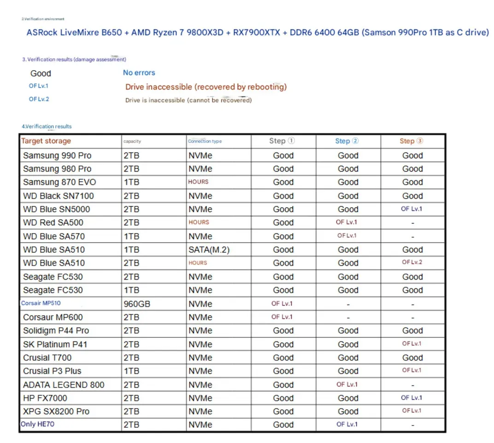Click the Only HE70 link in last row
This screenshot has height=443, width=494.
pyautogui.click(x=37, y=424)
